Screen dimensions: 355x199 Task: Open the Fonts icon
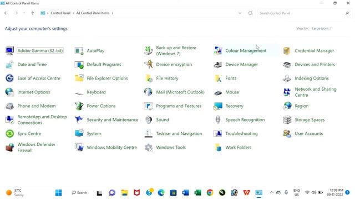click(x=218, y=78)
